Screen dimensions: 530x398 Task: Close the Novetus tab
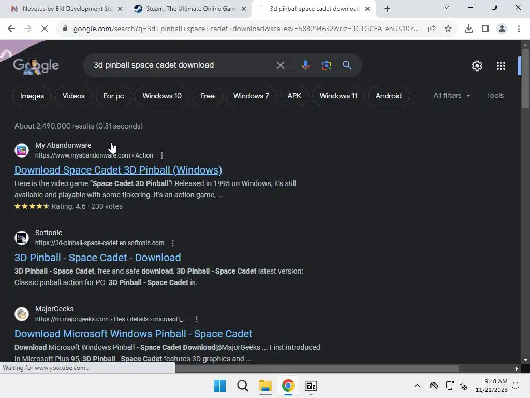pyautogui.click(x=120, y=9)
